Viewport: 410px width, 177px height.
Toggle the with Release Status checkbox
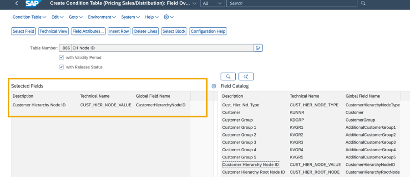coord(61,67)
